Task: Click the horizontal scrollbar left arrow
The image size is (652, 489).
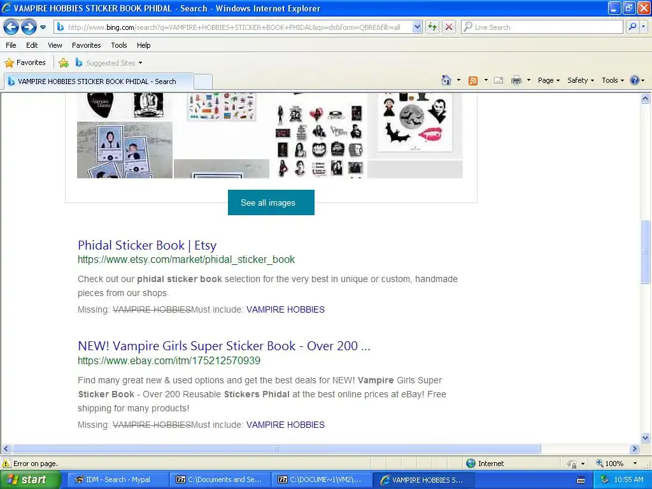Action: (6, 449)
